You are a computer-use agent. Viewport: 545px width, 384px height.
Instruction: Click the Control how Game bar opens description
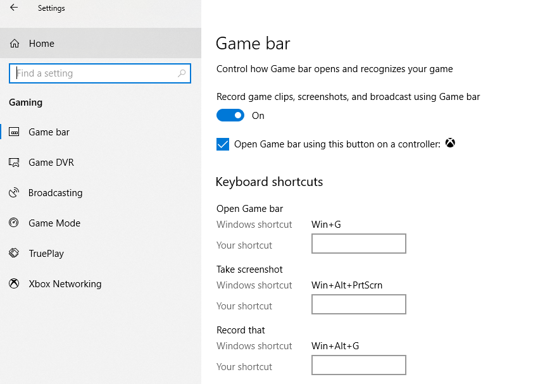pyautogui.click(x=334, y=69)
